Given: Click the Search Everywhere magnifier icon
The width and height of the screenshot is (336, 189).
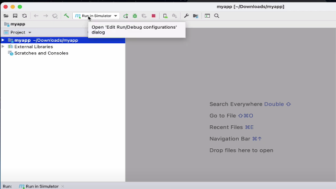Looking at the screenshot, I should [217, 16].
